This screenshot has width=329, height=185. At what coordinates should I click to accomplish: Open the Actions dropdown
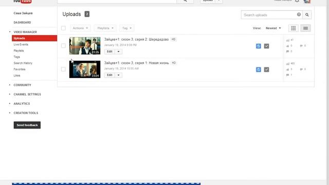(80, 28)
